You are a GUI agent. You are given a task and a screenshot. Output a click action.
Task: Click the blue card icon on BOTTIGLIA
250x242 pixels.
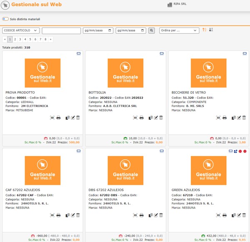162,54
